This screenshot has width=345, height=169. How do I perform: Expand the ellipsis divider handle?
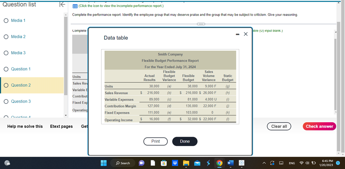(201, 24)
